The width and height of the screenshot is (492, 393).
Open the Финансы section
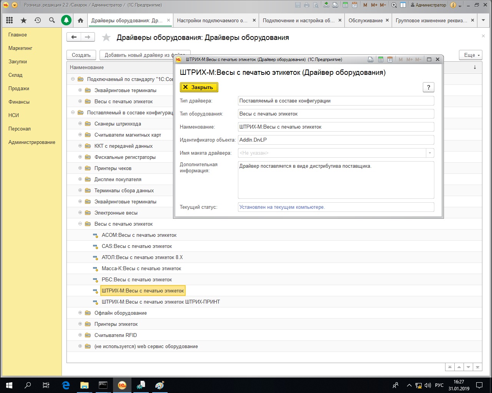click(19, 102)
